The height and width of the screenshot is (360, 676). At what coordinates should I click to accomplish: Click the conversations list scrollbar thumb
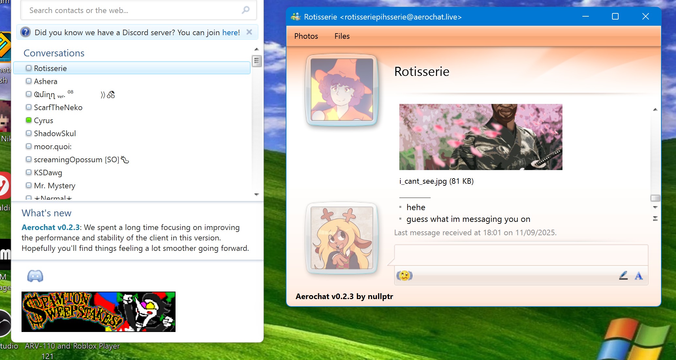tap(257, 61)
